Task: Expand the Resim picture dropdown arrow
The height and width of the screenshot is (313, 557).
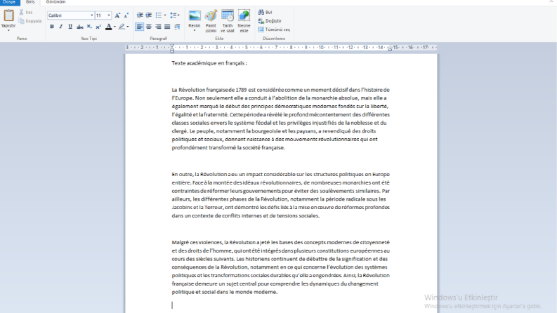Action: 195,30
